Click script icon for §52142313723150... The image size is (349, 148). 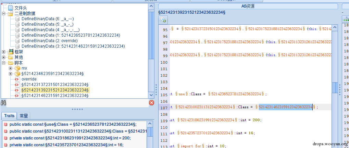(x=17, y=85)
